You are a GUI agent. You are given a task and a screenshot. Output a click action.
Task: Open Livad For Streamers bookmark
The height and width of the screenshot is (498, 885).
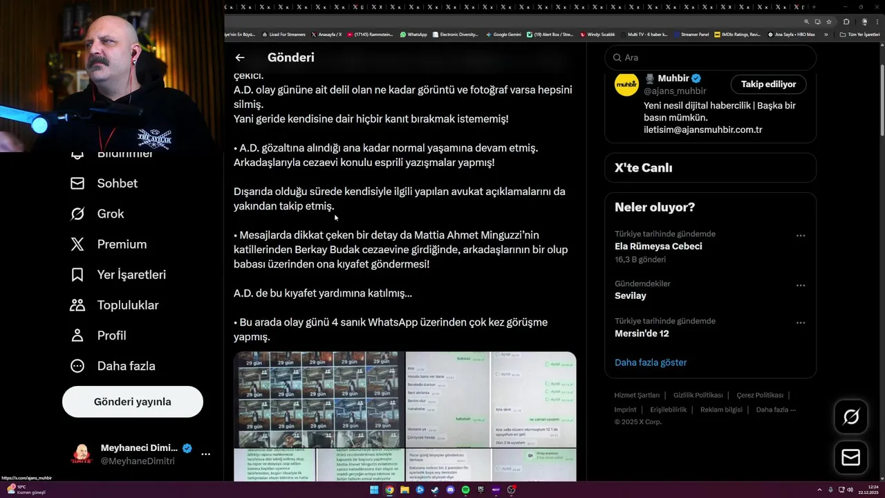283,35
